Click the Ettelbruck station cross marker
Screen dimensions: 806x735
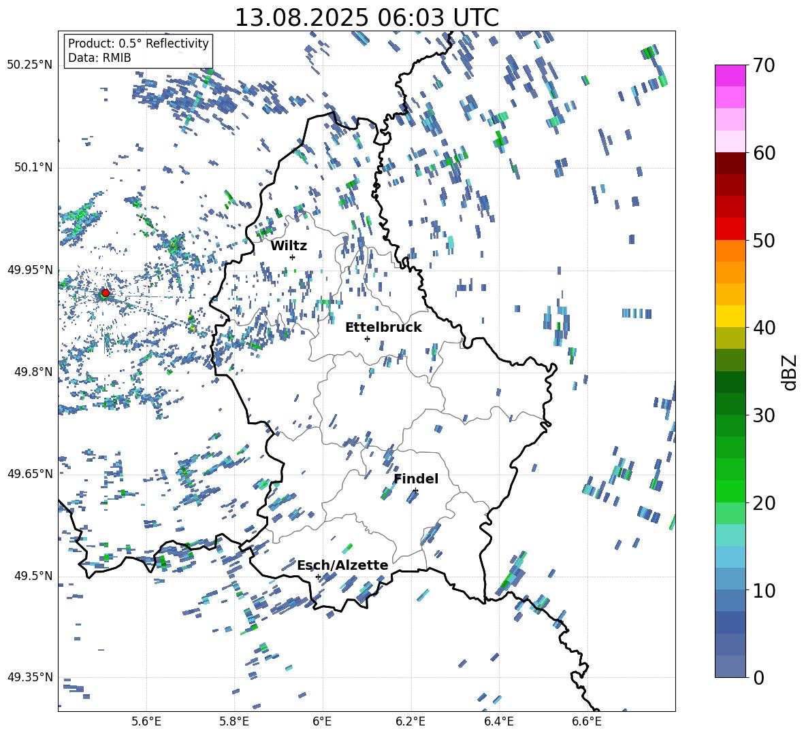tap(367, 339)
